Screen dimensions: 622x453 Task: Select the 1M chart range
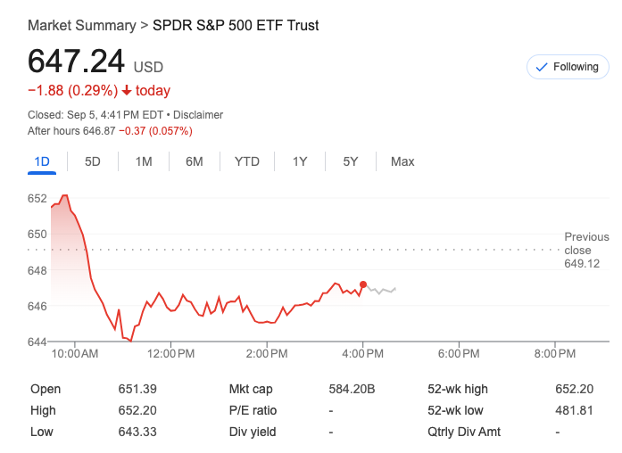coord(144,161)
